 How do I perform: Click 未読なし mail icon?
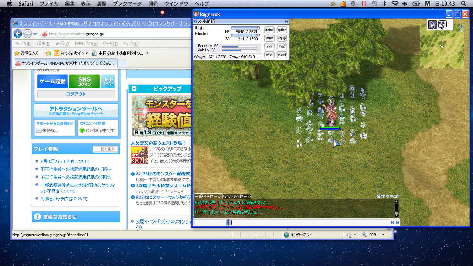(x=38, y=130)
